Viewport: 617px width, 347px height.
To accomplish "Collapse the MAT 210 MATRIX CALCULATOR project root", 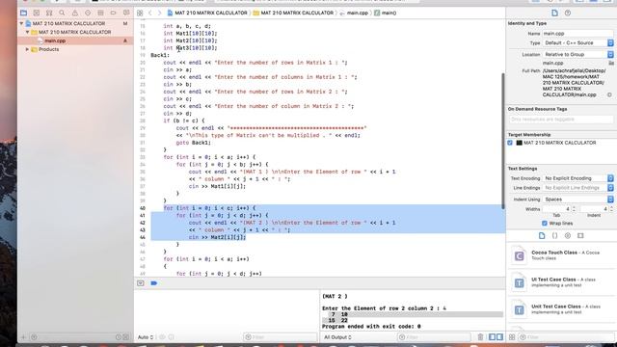I will (21, 23).
